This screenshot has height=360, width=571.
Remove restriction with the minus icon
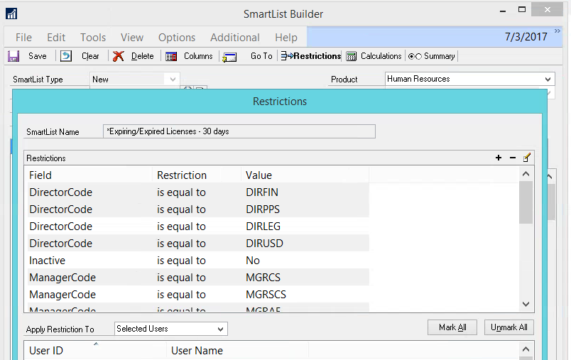click(x=513, y=158)
